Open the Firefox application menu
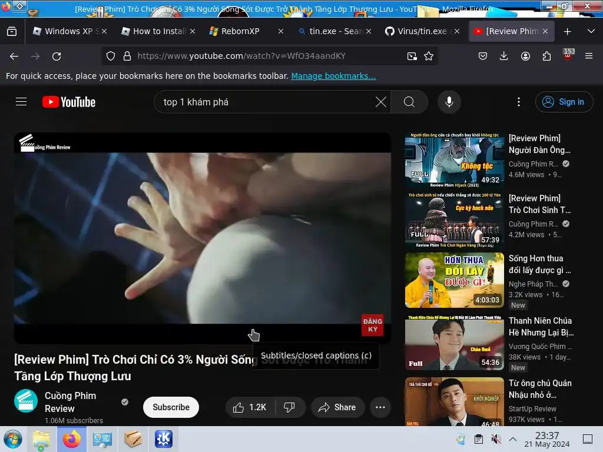Screen dimensions: 603x452 point(589,56)
